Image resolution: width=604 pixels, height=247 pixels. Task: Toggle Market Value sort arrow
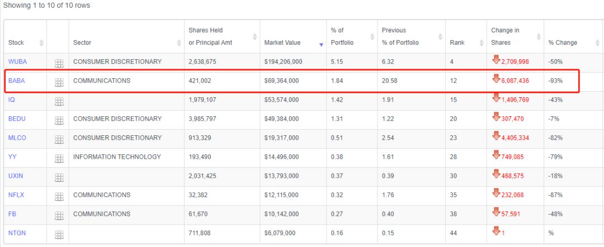(321, 45)
